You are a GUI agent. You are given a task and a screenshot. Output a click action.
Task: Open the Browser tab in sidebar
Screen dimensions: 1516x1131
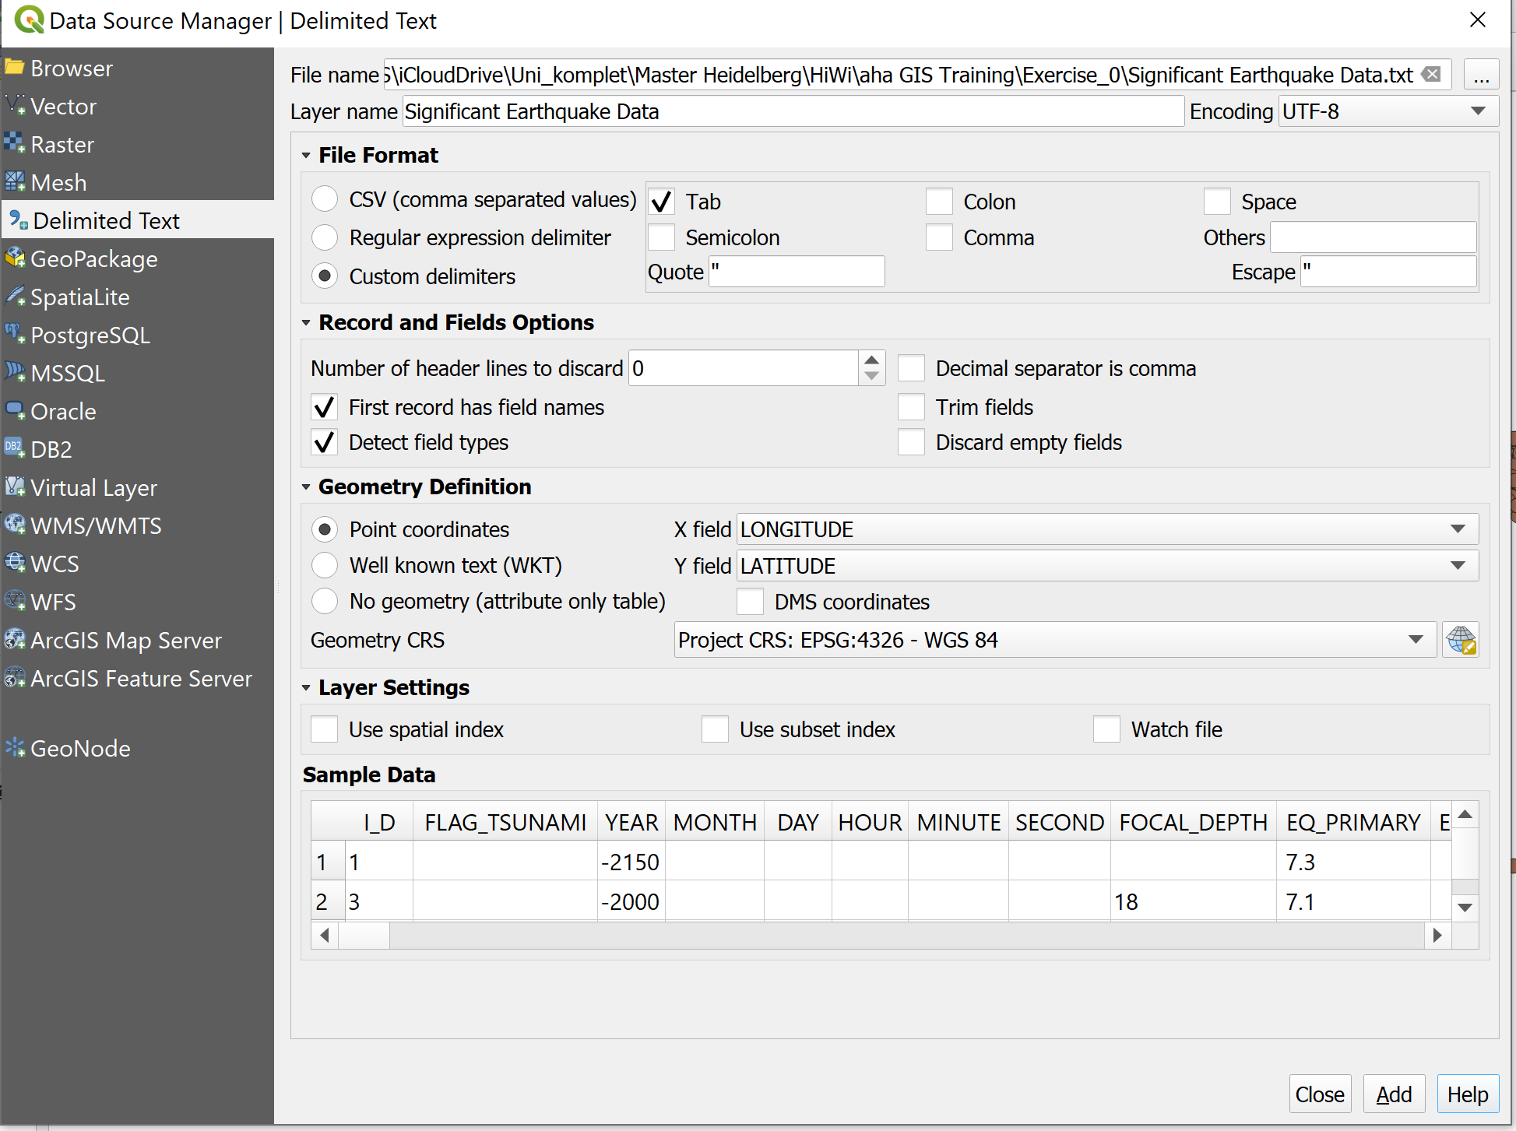point(71,68)
